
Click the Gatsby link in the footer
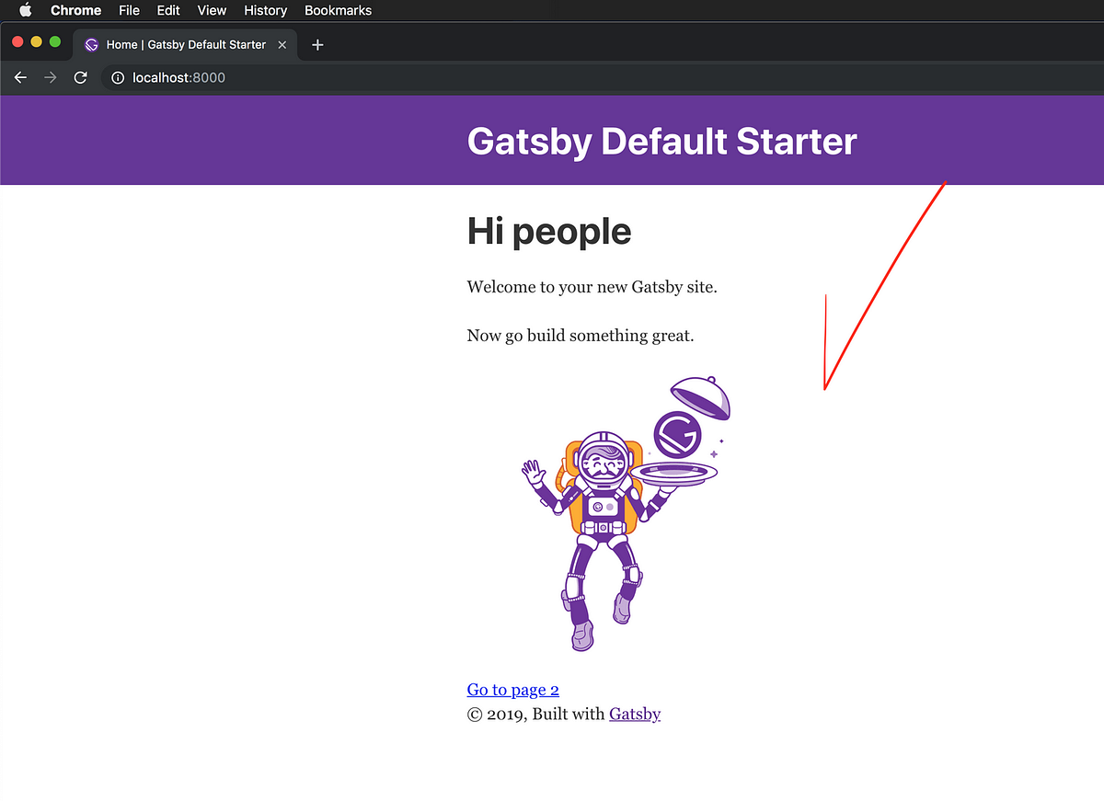635,714
